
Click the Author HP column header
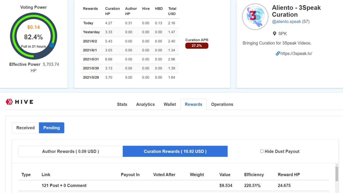131,11
